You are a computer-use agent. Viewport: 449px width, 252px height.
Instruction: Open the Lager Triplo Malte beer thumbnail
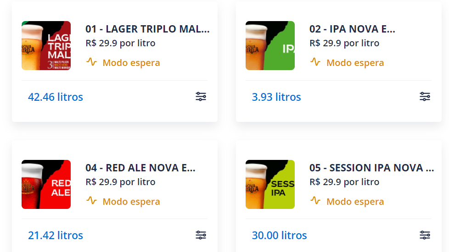46,45
